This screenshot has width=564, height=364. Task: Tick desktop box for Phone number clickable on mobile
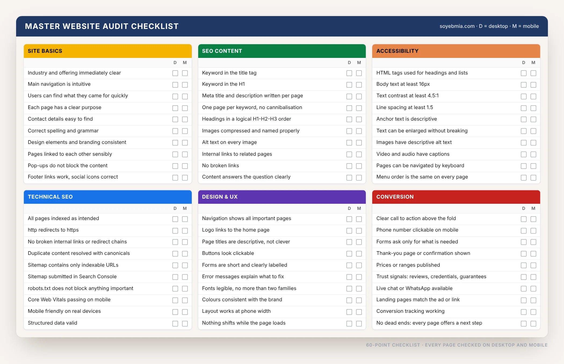[x=524, y=231]
